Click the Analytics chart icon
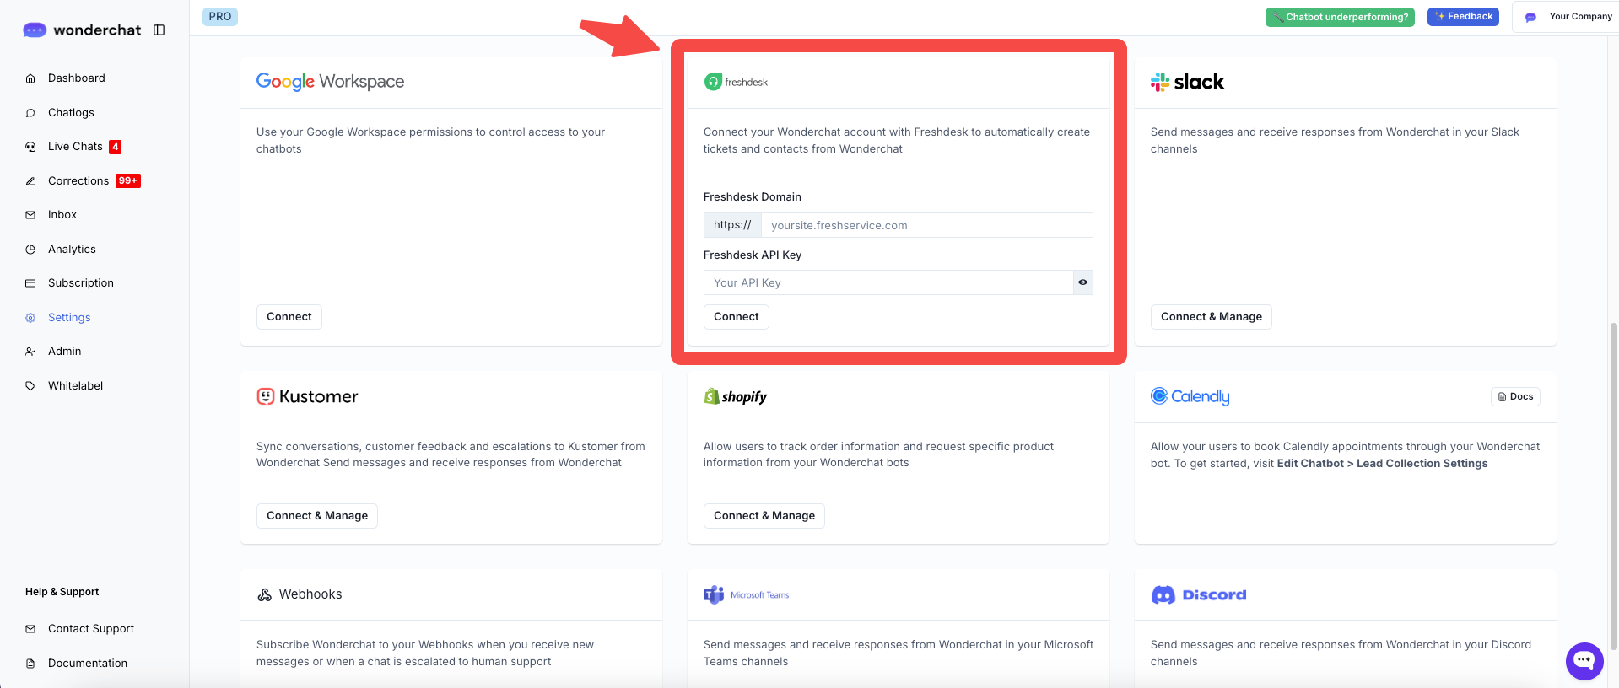The width and height of the screenshot is (1619, 688). pyautogui.click(x=30, y=250)
